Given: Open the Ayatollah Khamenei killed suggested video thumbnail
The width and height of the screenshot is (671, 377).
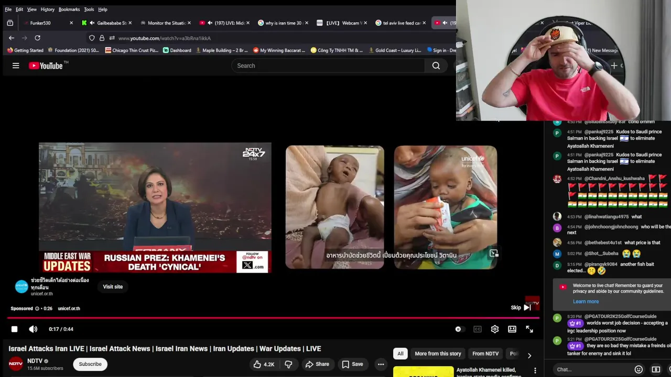Looking at the screenshot, I should tap(423, 371).
